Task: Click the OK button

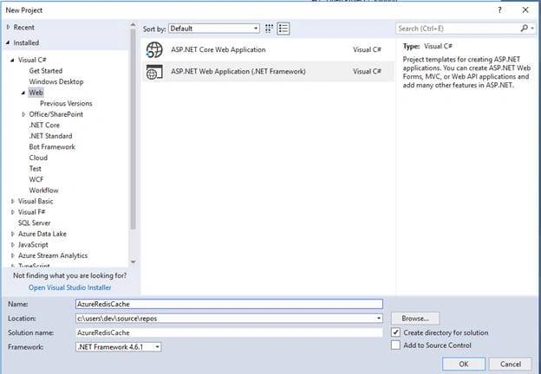Action: click(x=464, y=364)
